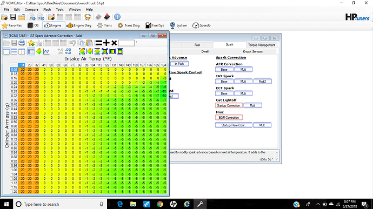Click Startup Flare Cont. button
Viewport: 373px width, 209px height.
point(234,125)
